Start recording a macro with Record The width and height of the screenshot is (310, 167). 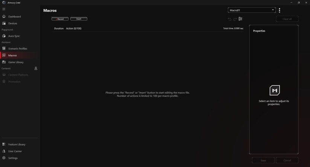click(60, 19)
